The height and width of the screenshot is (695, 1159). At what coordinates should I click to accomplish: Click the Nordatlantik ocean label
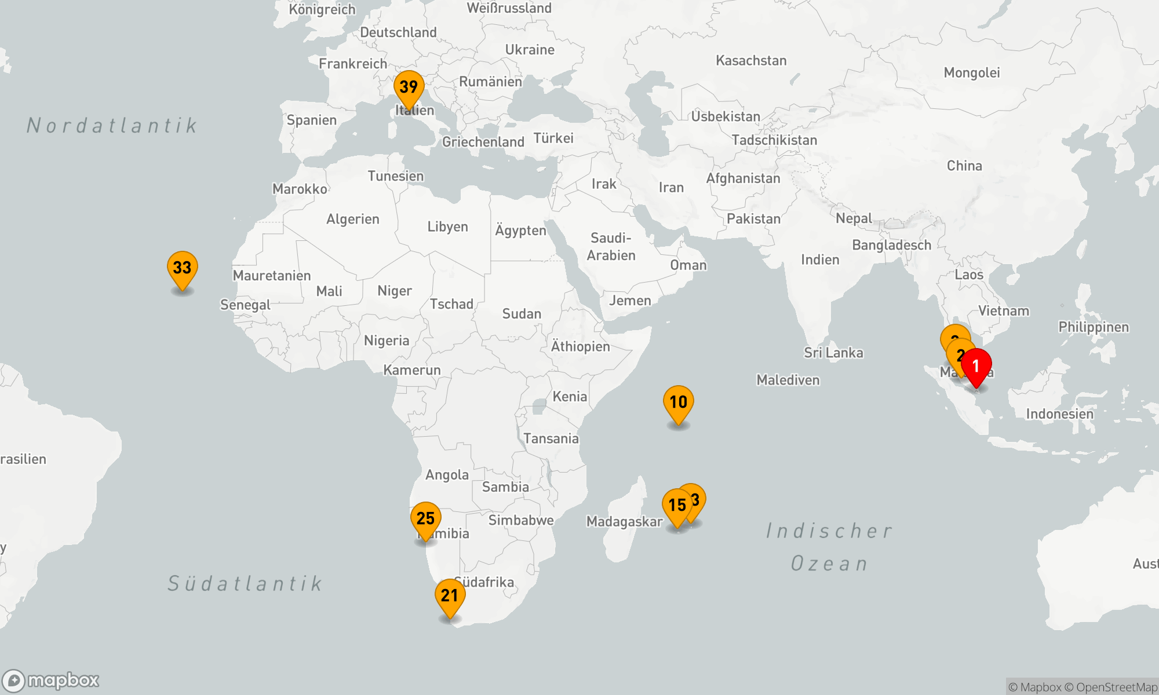[112, 126]
